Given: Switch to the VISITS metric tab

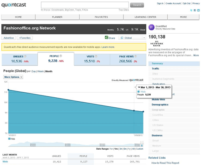Looking at the screenshot, I should pyautogui.click(x=92, y=59).
